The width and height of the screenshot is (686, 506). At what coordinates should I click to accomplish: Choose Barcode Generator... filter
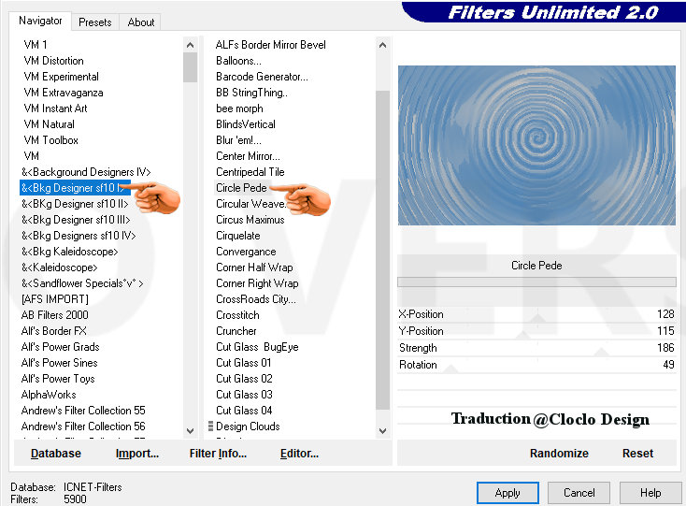(x=262, y=77)
